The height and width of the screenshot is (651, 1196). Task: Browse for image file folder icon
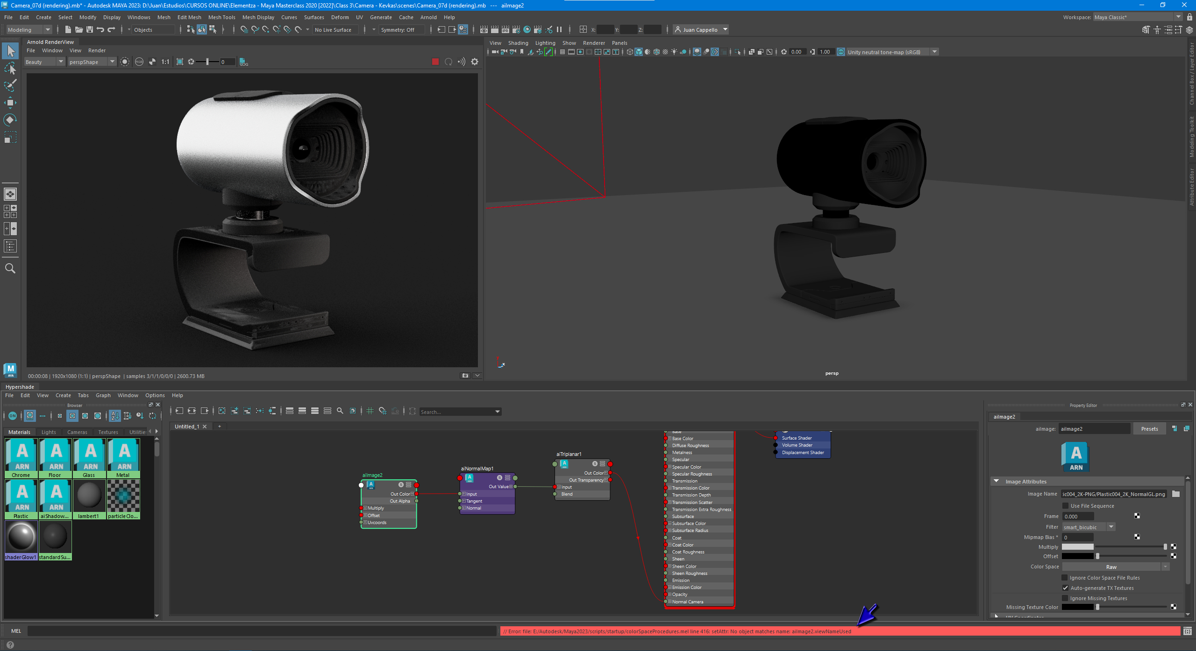click(x=1176, y=494)
